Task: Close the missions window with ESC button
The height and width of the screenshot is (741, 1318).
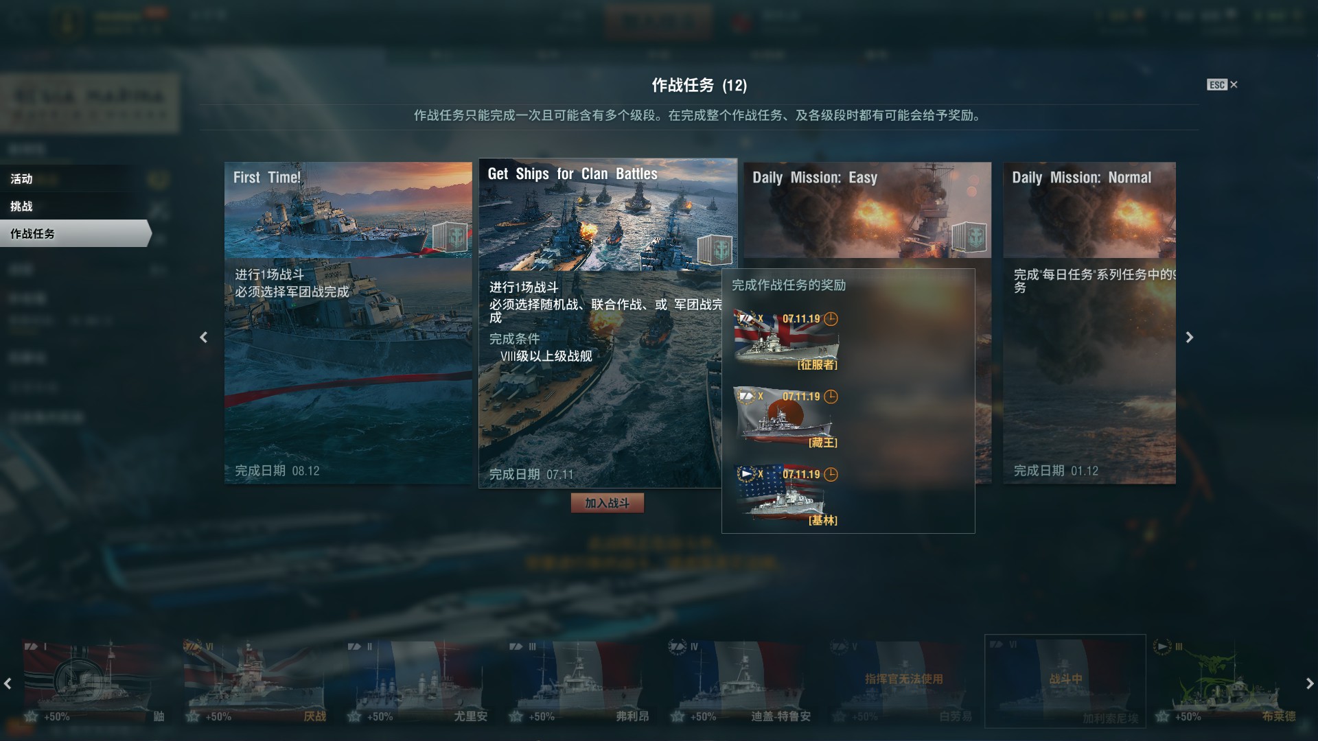Action: pos(1223,84)
